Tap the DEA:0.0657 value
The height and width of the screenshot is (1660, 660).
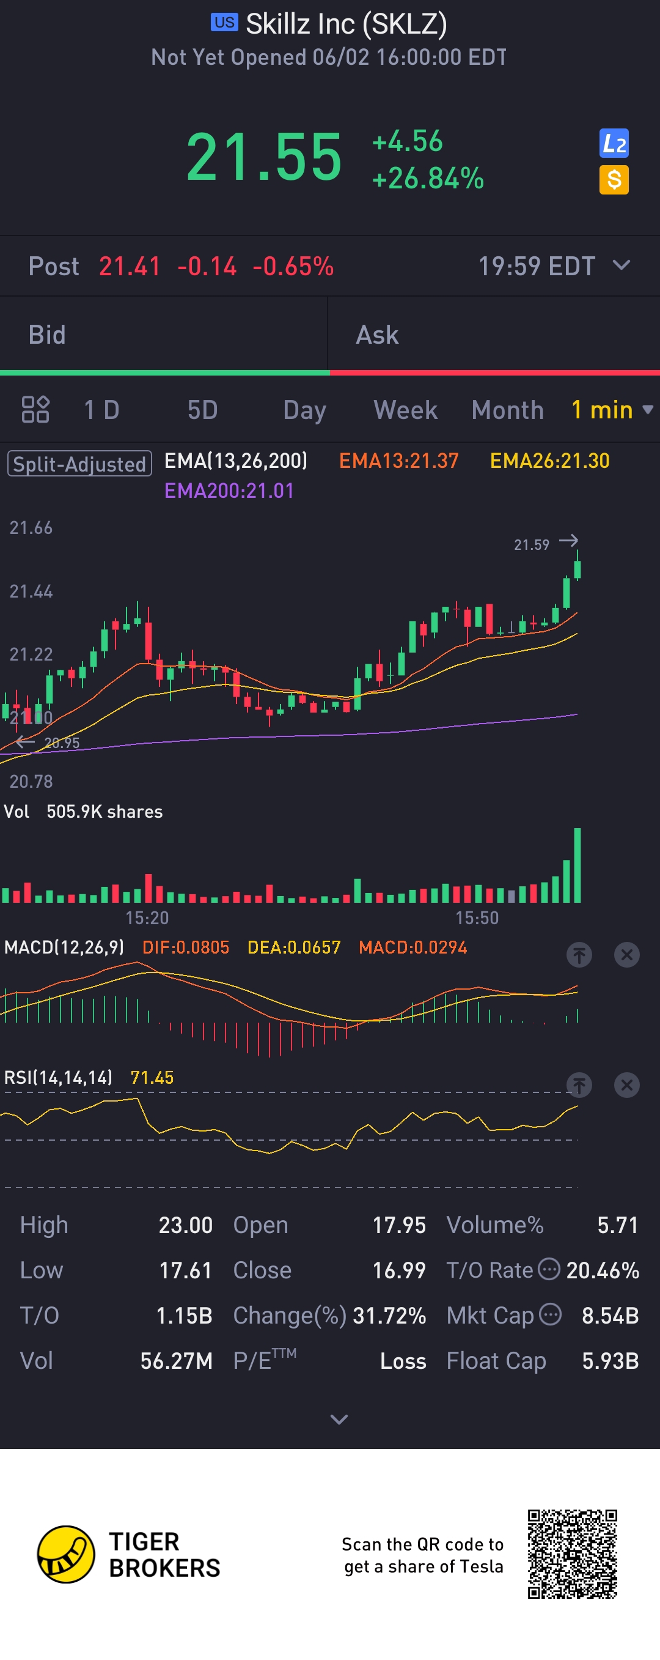[293, 947]
